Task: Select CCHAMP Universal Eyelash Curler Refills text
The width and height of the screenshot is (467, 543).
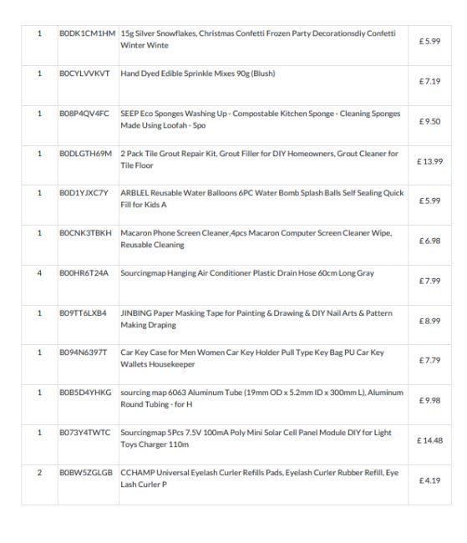Action: point(260,479)
